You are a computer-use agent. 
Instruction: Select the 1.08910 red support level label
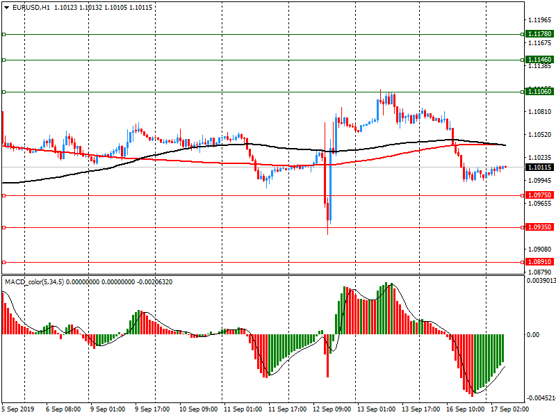coord(540,262)
